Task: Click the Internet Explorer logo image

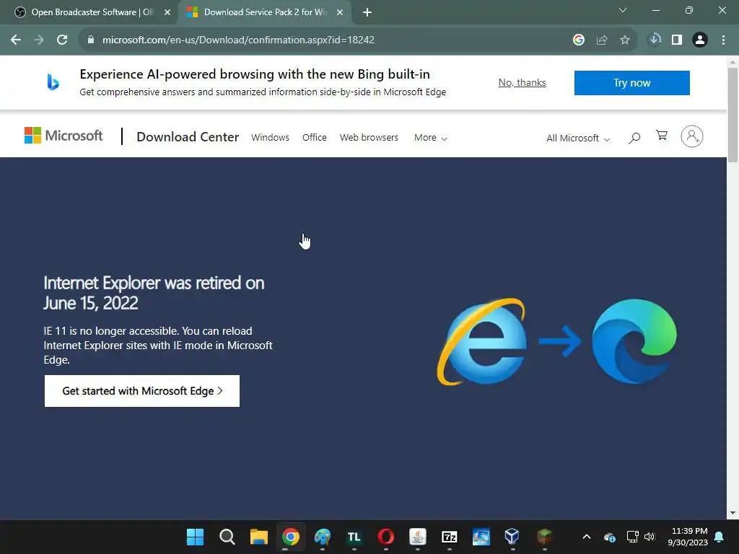Action: coord(481,342)
